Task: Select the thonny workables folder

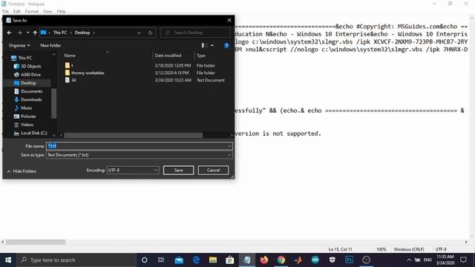Action: pos(85,73)
